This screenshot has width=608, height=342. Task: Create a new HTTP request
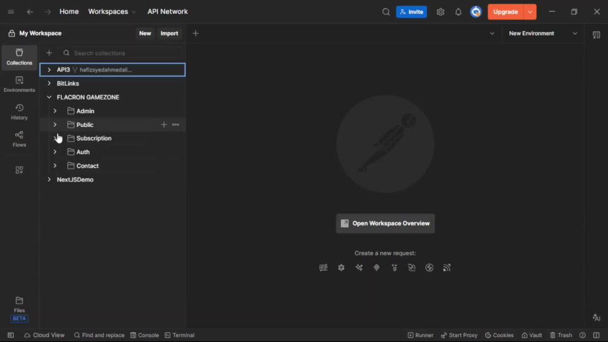point(323,267)
